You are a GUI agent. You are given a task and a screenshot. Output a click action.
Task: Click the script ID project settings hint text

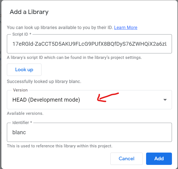point(74,58)
